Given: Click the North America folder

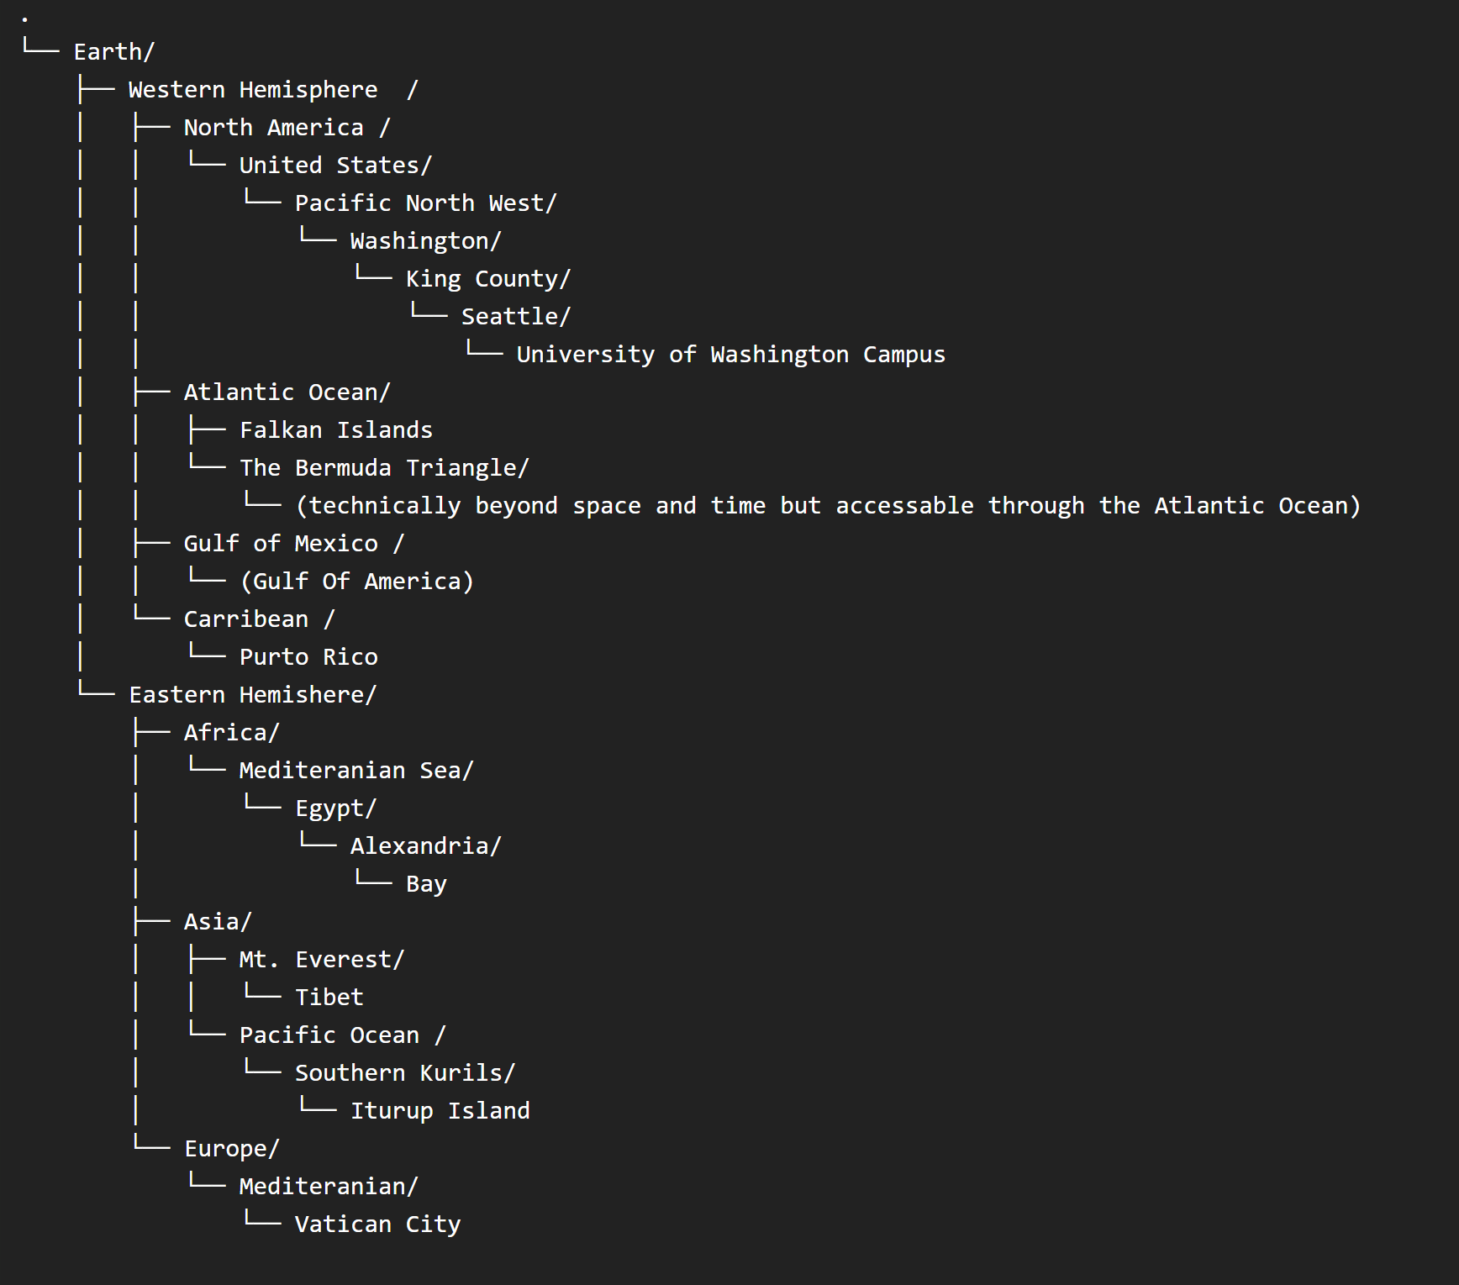Looking at the screenshot, I should coord(273,128).
